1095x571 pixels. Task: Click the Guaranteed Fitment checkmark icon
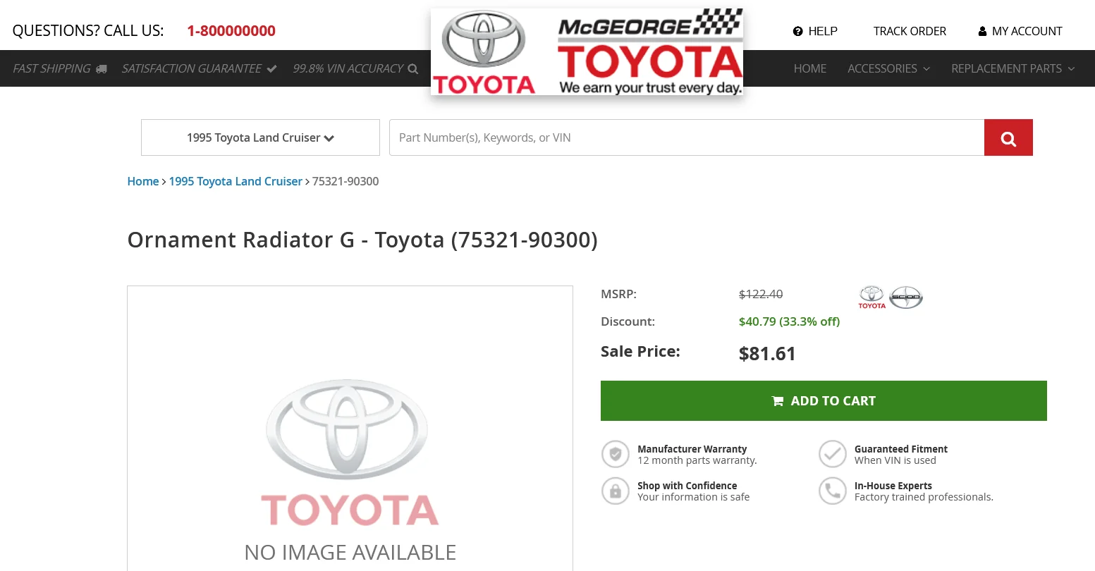833,454
